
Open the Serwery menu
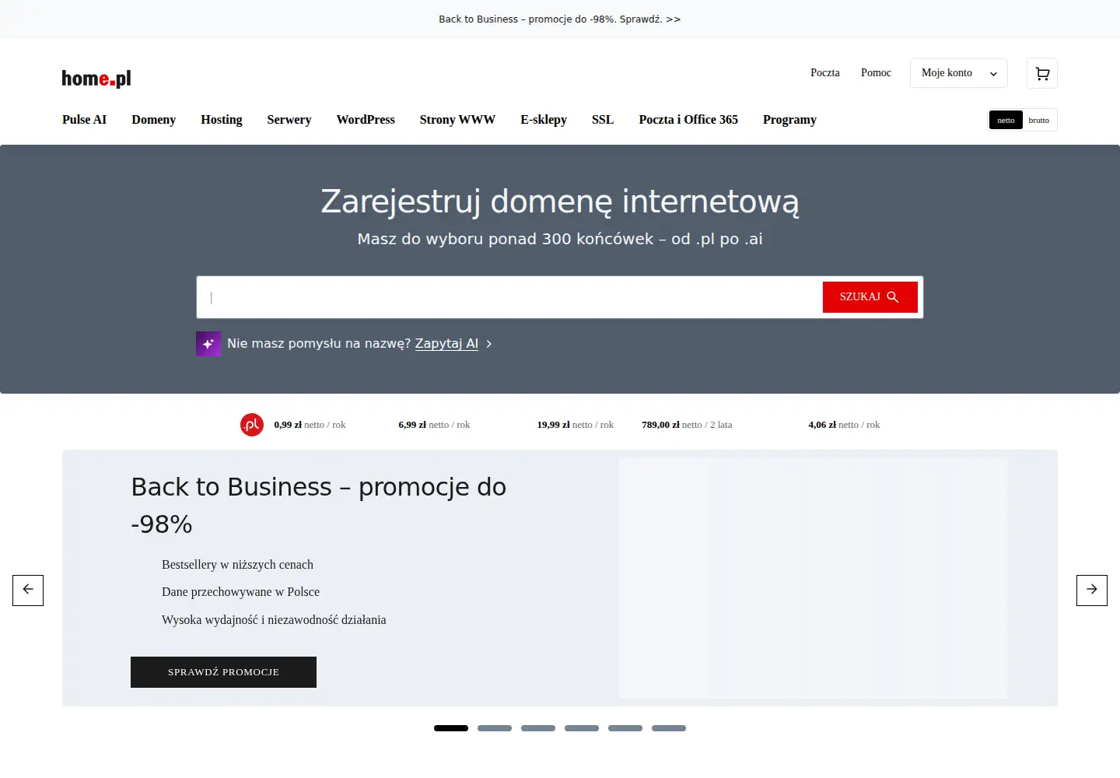289,120
